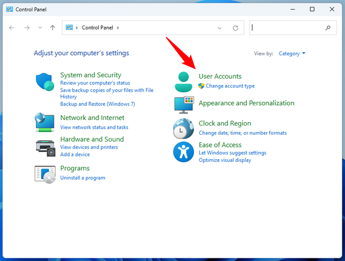
Task: Open View devices and printers
Action: click(89, 147)
